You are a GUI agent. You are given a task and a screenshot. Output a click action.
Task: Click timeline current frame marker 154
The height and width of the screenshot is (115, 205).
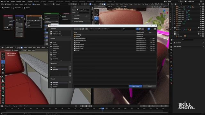102,109
